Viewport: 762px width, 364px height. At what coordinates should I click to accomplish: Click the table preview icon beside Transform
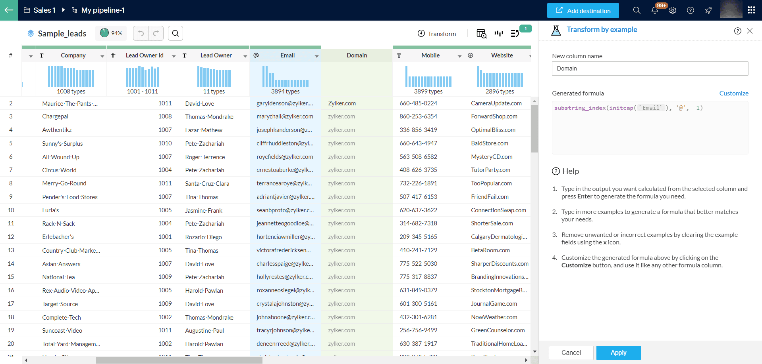pos(481,34)
